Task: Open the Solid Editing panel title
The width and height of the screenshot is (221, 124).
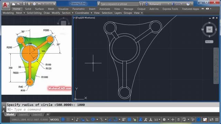Action: (34, 13)
